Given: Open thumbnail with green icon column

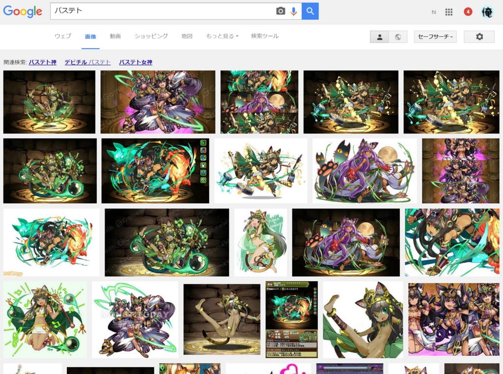Looking at the screenshot, I should click(x=155, y=171).
